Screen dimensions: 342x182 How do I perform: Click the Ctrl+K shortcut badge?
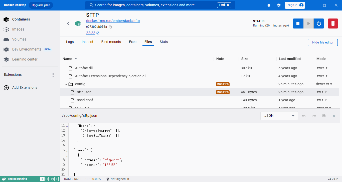(x=224, y=5)
